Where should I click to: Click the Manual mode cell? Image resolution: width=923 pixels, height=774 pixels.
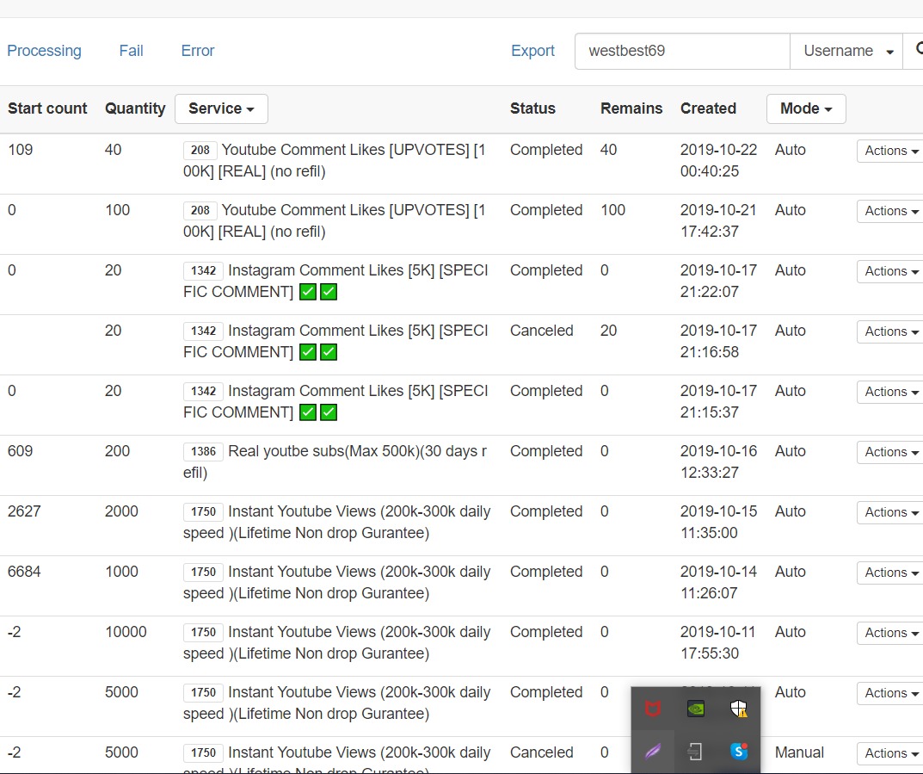pos(799,752)
